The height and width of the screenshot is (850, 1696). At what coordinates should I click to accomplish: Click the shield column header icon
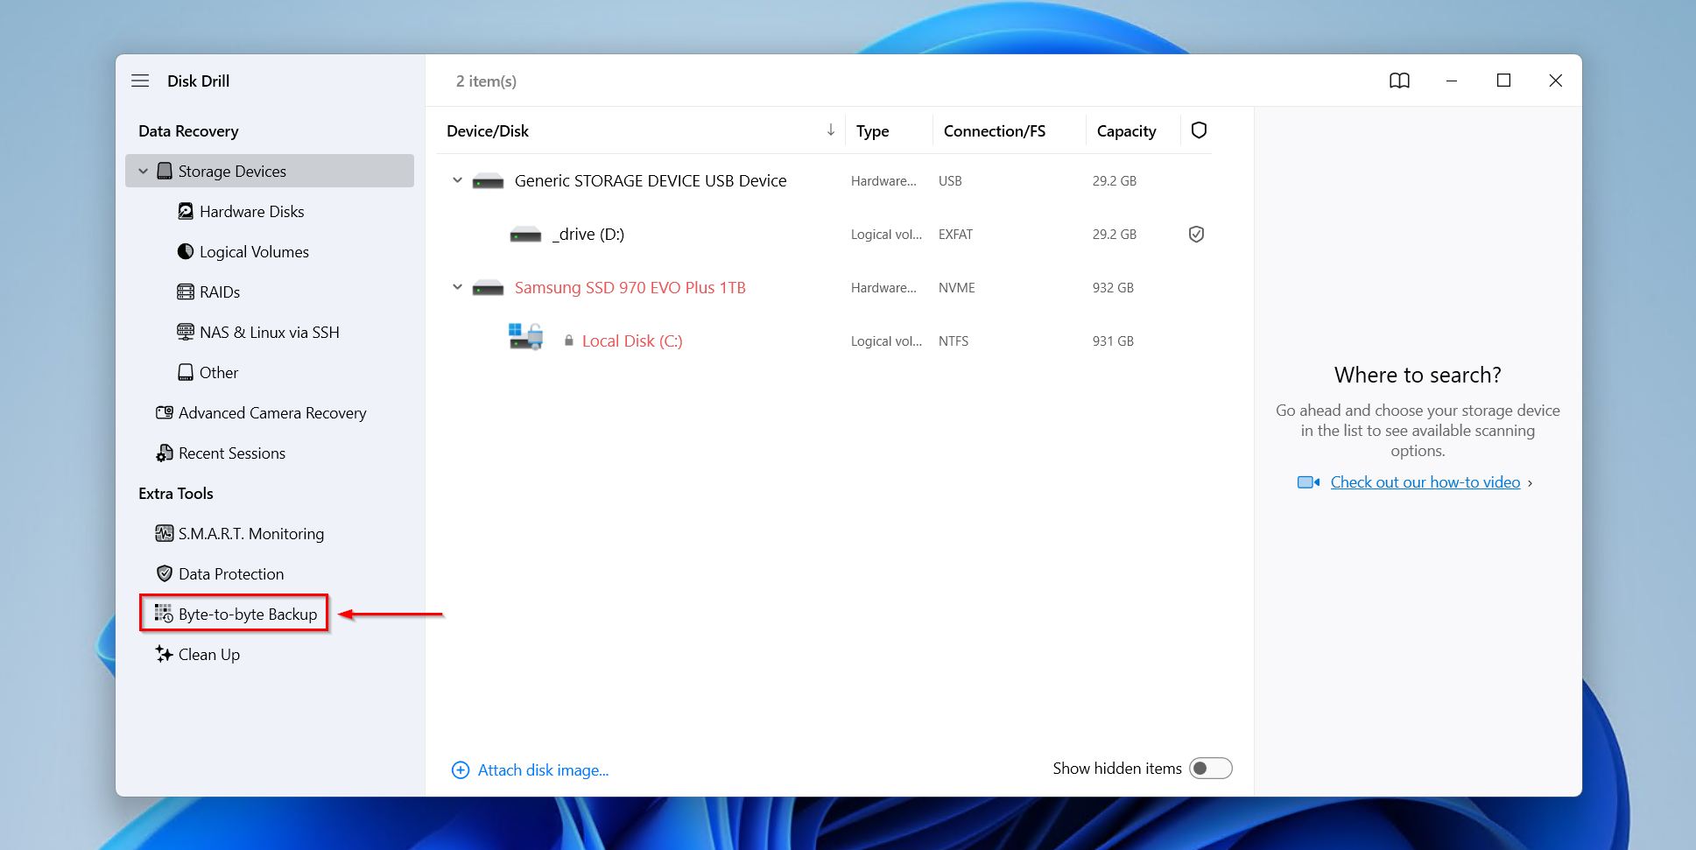click(1199, 130)
